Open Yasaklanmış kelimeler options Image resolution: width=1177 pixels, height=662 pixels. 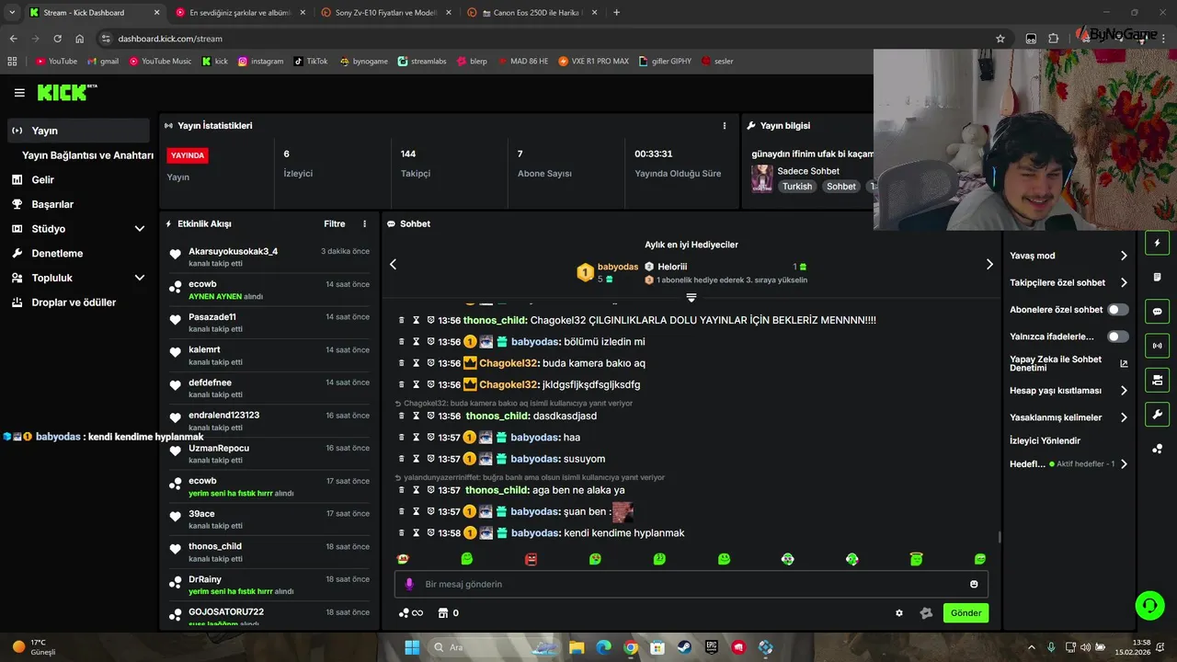tap(1124, 417)
